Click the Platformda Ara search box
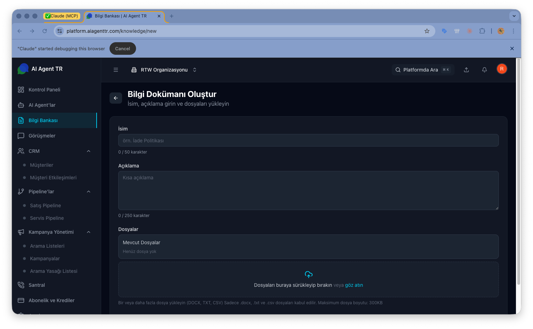This screenshot has width=533, height=329. coord(423,70)
